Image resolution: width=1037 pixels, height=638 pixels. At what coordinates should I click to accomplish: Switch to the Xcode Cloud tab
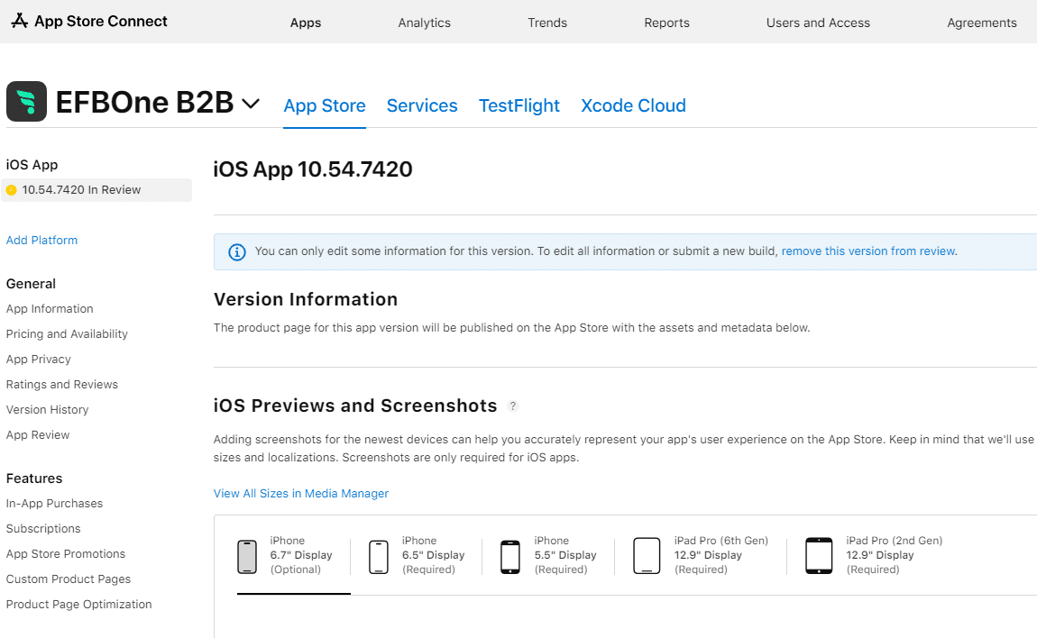tap(633, 105)
